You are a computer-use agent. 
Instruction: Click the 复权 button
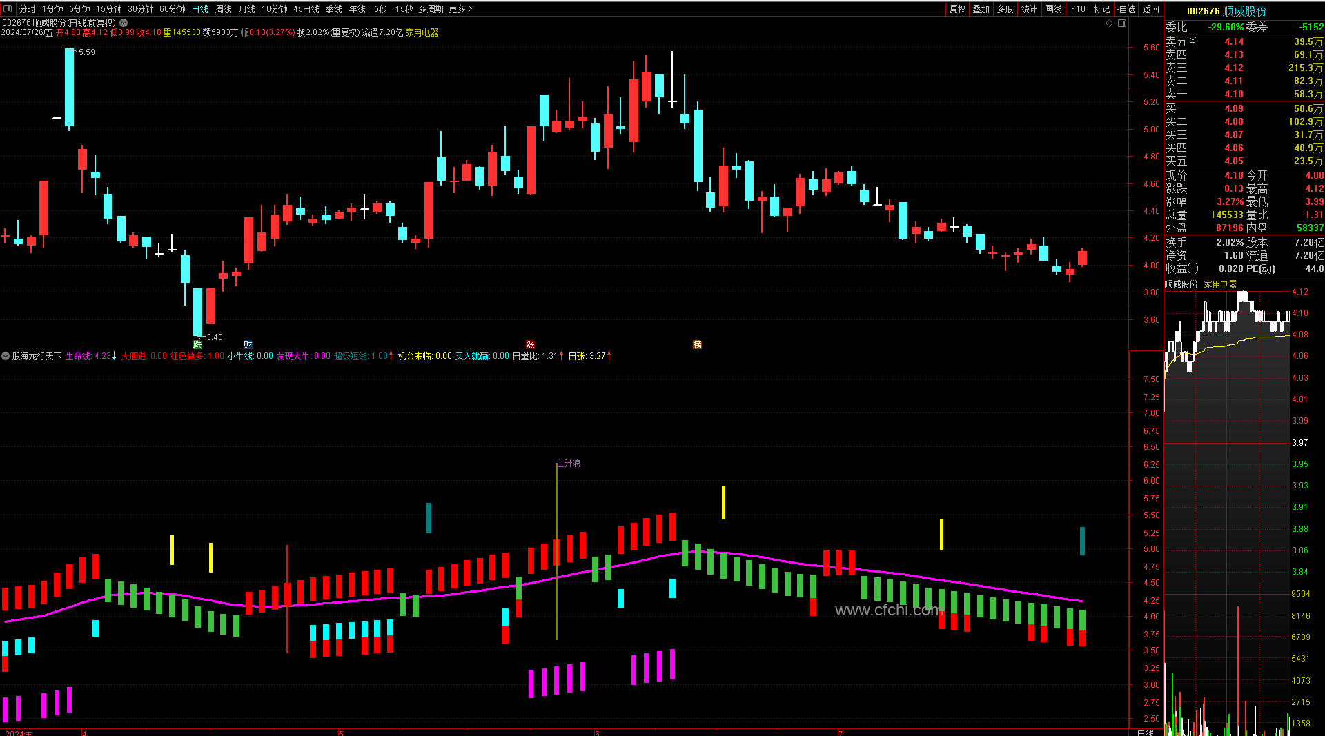[x=958, y=9]
